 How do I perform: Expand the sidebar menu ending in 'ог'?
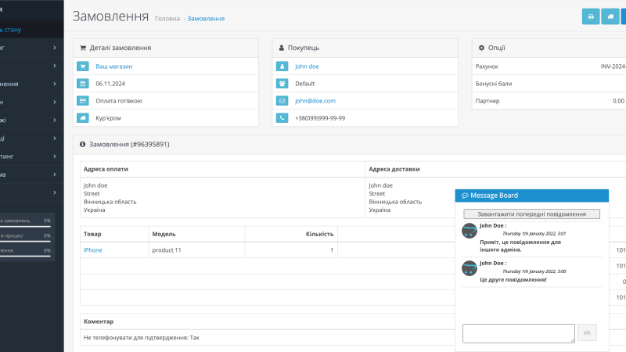[x=31, y=48]
